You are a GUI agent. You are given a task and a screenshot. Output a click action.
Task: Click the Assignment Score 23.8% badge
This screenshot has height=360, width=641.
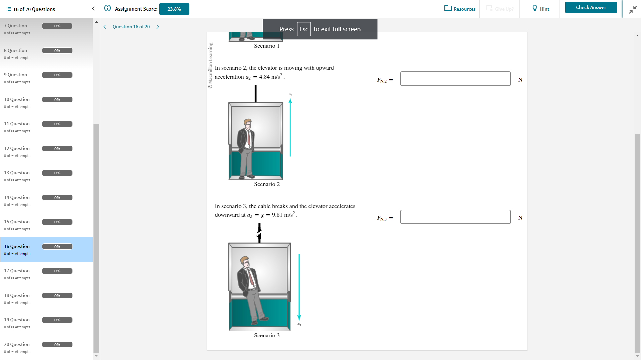tap(174, 9)
